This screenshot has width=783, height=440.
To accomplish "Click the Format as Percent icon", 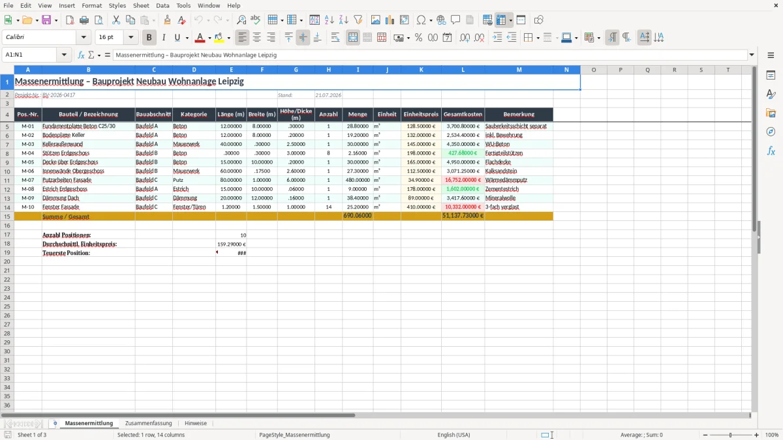I will click(418, 38).
